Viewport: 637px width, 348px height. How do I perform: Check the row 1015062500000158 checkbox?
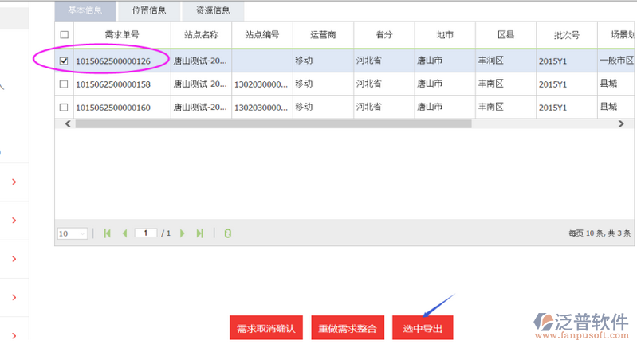pyautogui.click(x=65, y=84)
